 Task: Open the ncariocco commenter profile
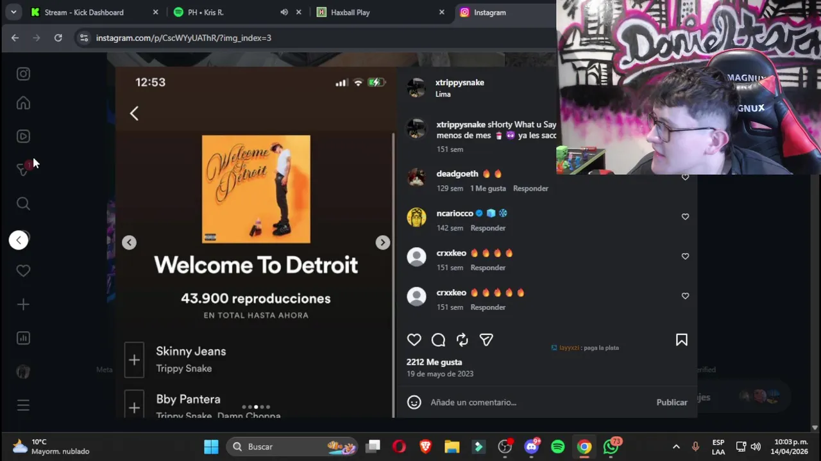(x=455, y=213)
